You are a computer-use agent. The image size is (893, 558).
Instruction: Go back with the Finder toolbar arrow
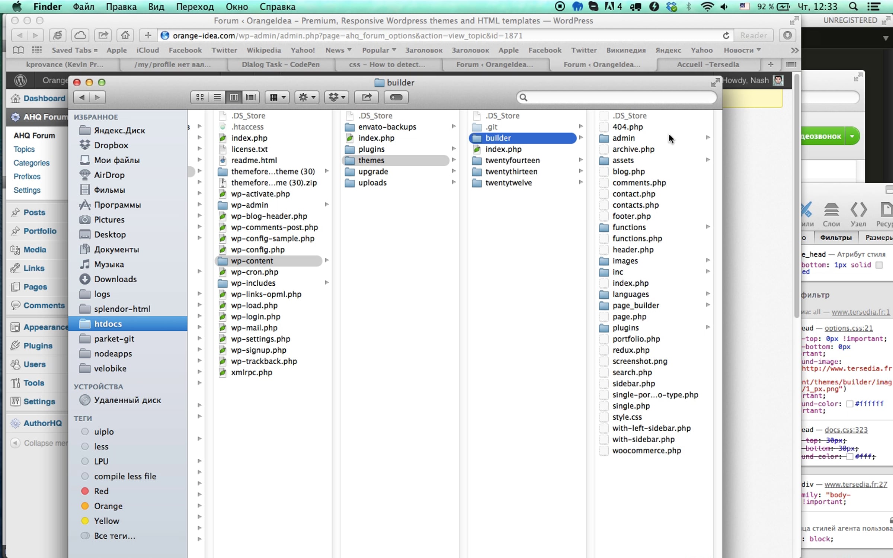coord(82,97)
